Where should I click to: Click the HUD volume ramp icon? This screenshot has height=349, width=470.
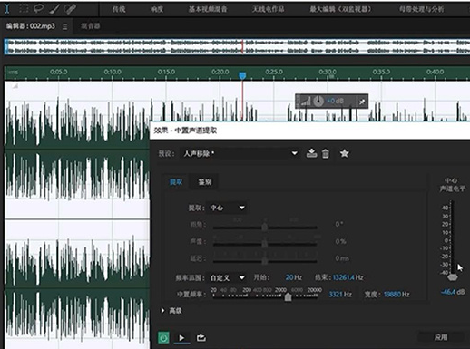click(306, 102)
